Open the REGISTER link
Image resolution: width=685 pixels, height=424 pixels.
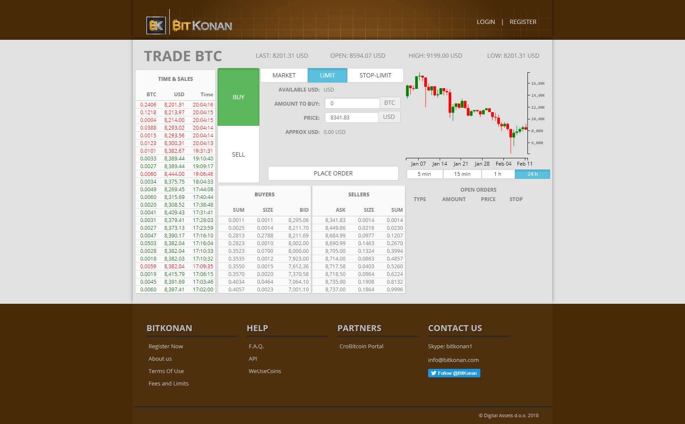click(523, 22)
